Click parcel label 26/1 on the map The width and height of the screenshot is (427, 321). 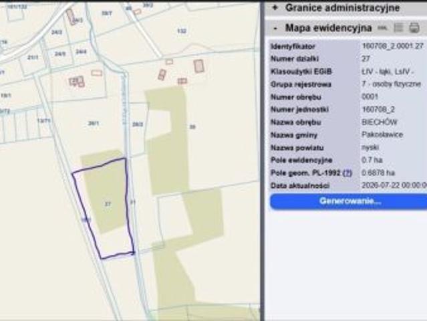(x=94, y=124)
